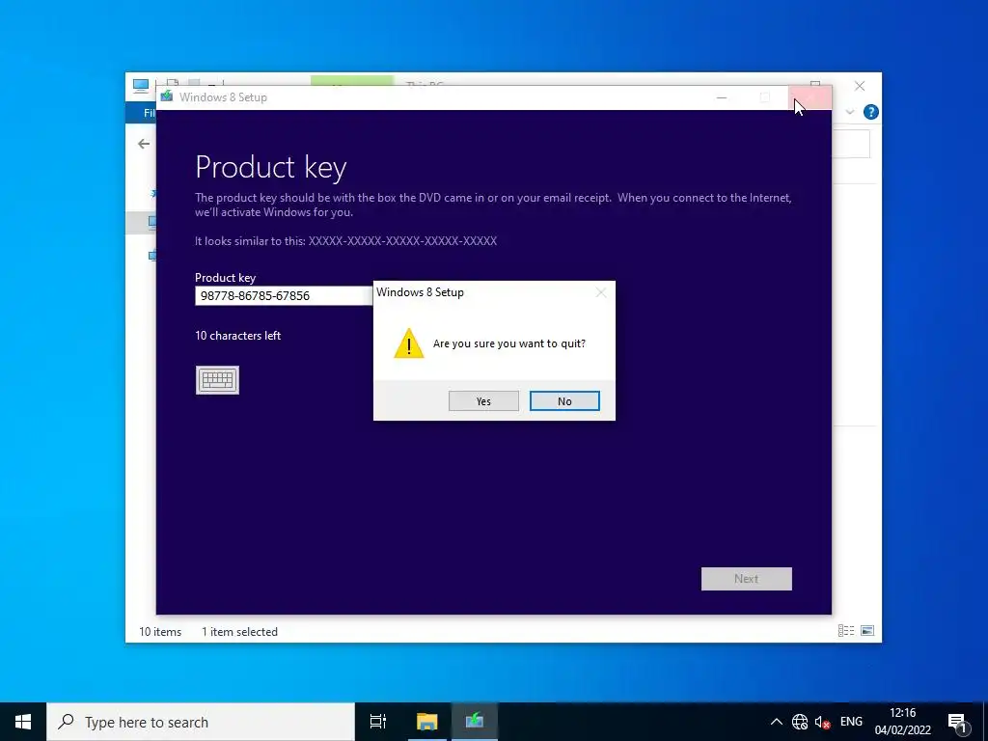The image size is (988, 741).
Task: Go back in File Explorer
Action: (144, 145)
